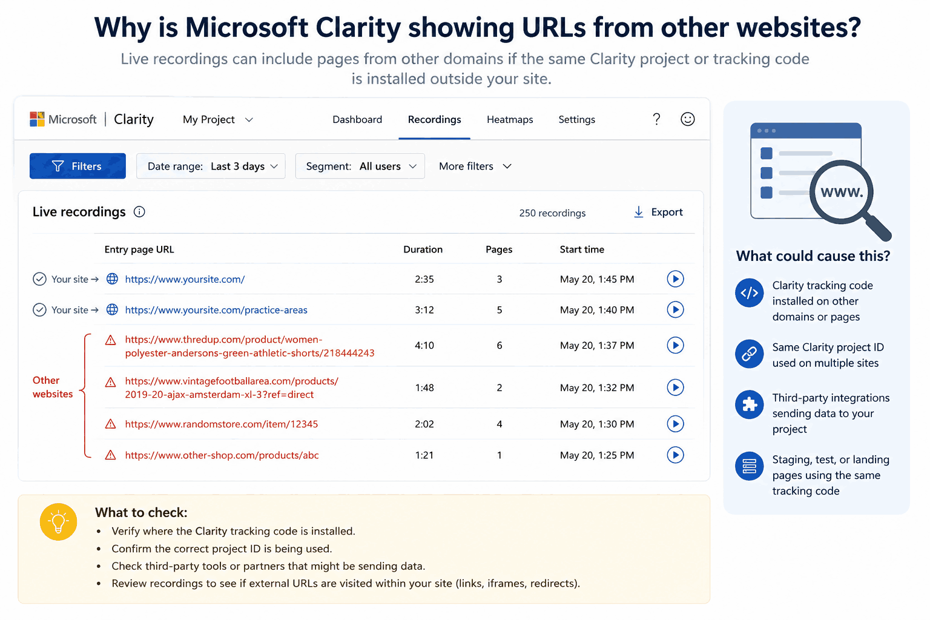Select the Recordings tab
The height and width of the screenshot is (620, 930).
[434, 120]
